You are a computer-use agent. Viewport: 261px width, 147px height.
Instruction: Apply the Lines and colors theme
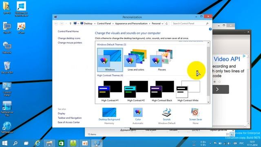point(136,60)
